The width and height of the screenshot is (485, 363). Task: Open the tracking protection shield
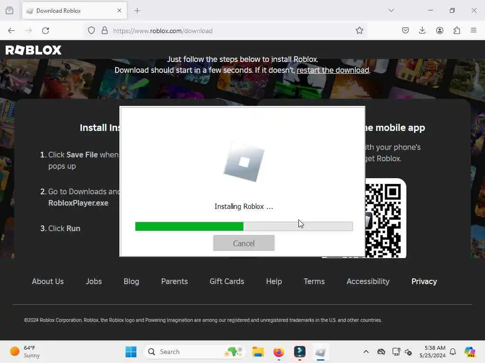(x=91, y=31)
